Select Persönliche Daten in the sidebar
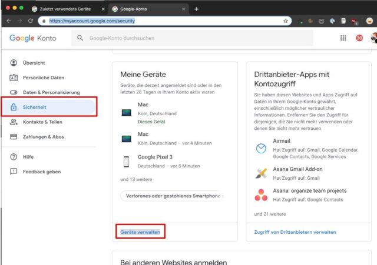The image size is (377, 265). [43, 78]
